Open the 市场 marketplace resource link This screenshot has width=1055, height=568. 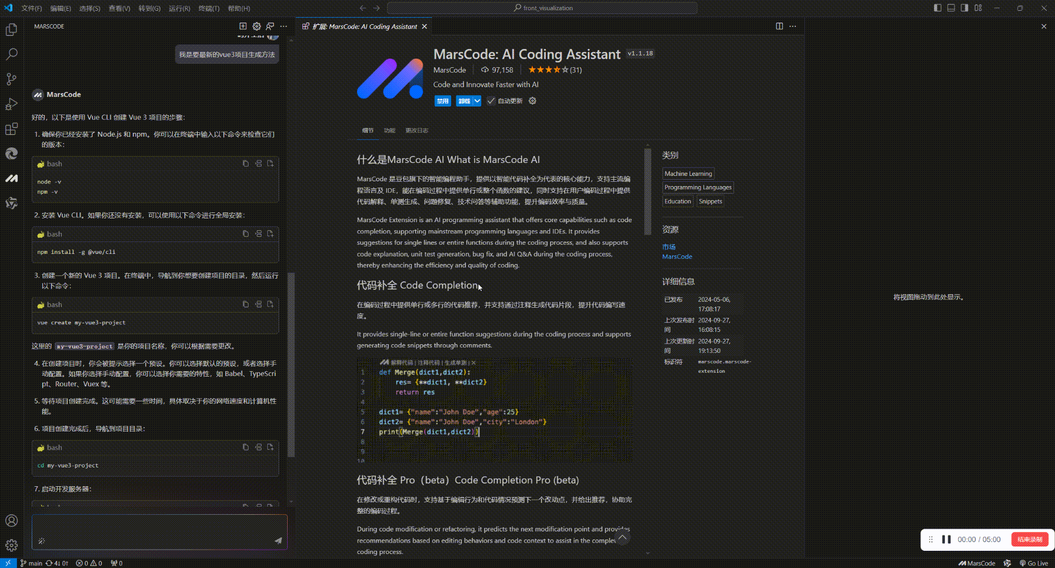click(669, 247)
